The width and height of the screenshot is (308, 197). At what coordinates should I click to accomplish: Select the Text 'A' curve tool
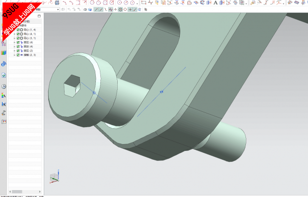216,3
